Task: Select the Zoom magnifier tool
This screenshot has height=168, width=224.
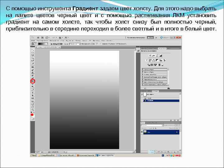Action: pyautogui.click(x=33, y=110)
